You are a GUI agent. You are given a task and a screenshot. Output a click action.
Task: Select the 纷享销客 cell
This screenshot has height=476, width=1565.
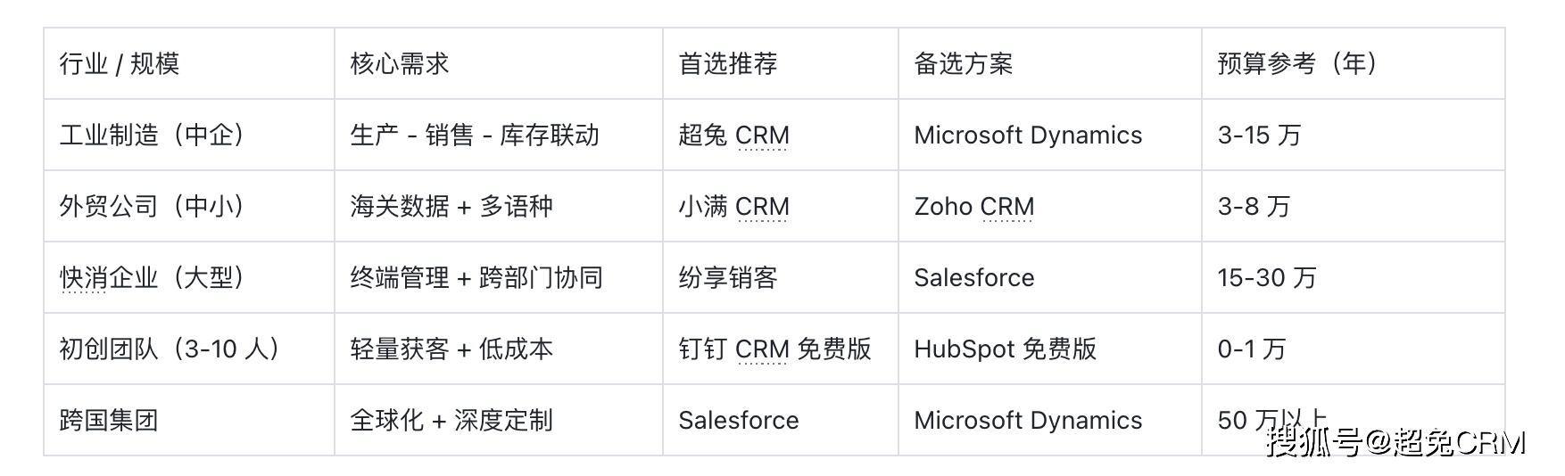coord(728,278)
